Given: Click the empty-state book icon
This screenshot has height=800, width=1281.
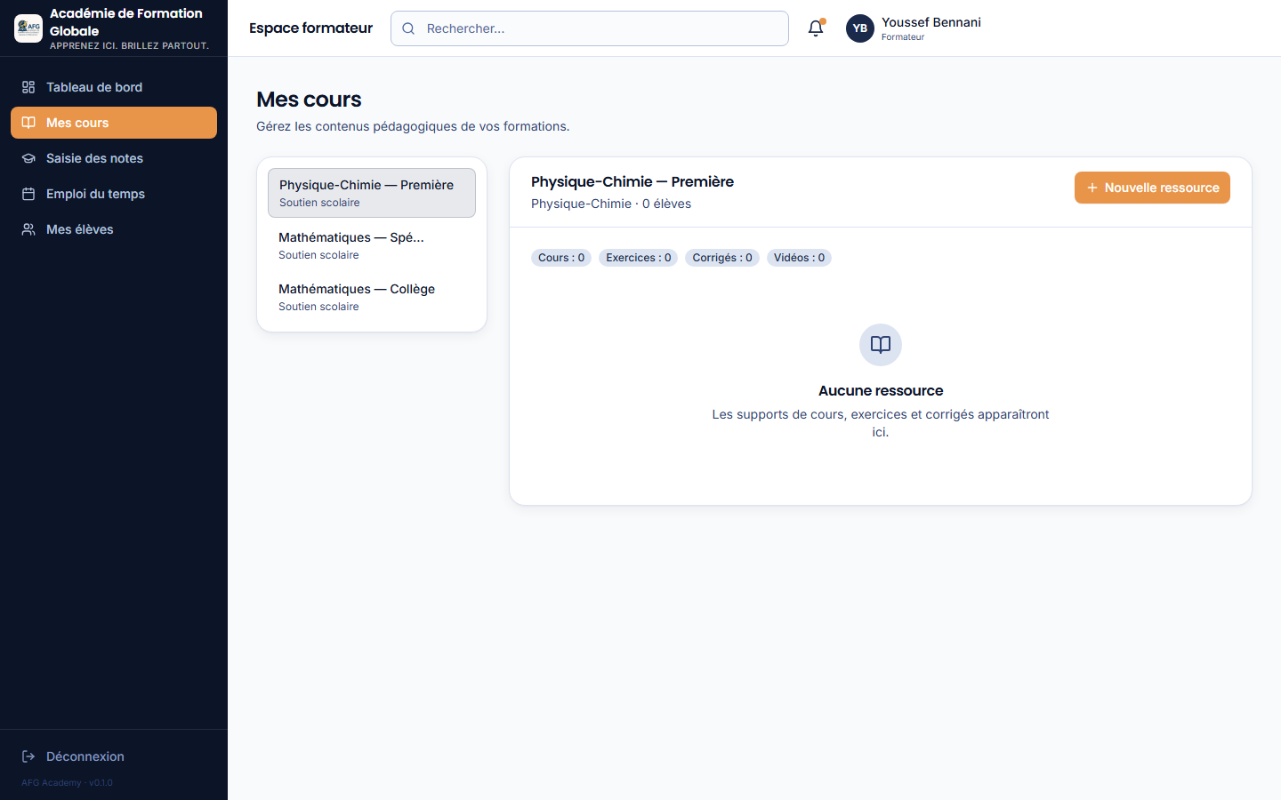Looking at the screenshot, I should tap(881, 345).
